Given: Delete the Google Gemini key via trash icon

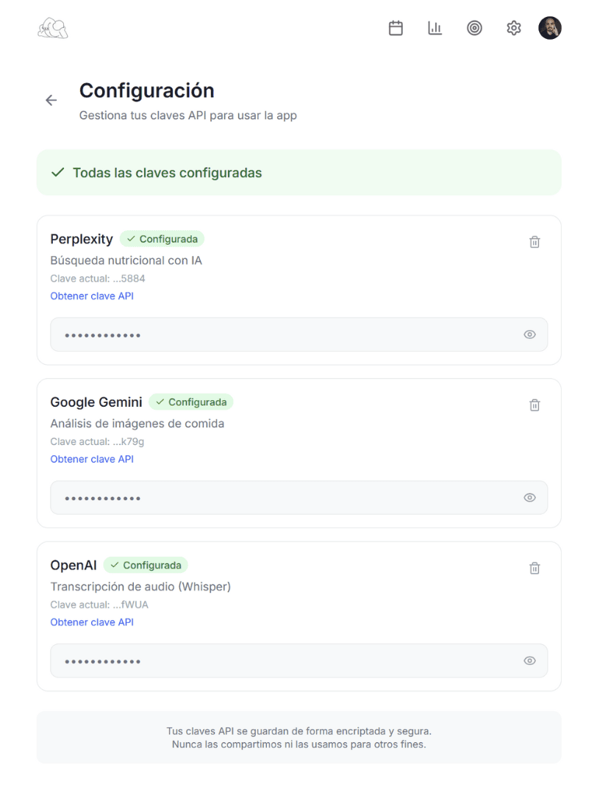Looking at the screenshot, I should [535, 404].
